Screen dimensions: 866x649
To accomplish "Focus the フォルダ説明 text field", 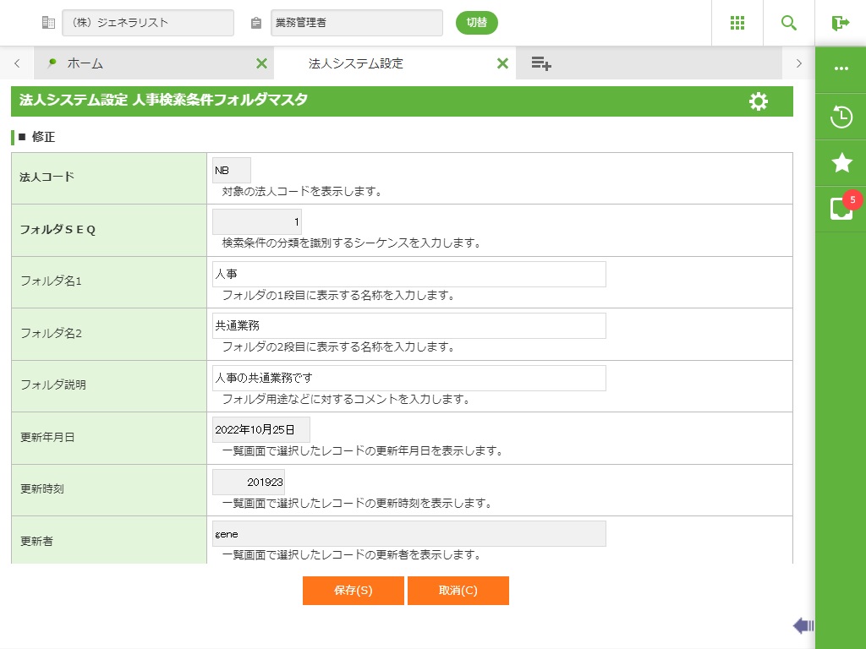I will pos(409,378).
